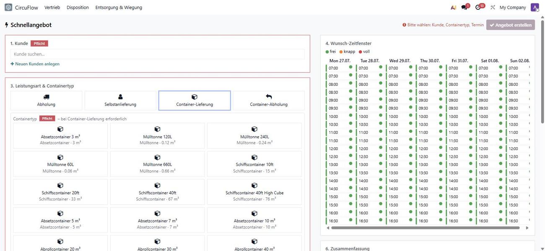
Task: Choose Absetzcontainer 3 m³ container card
Action: point(60,136)
